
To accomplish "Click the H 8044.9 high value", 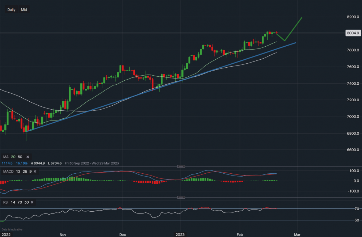I will coord(38,163).
